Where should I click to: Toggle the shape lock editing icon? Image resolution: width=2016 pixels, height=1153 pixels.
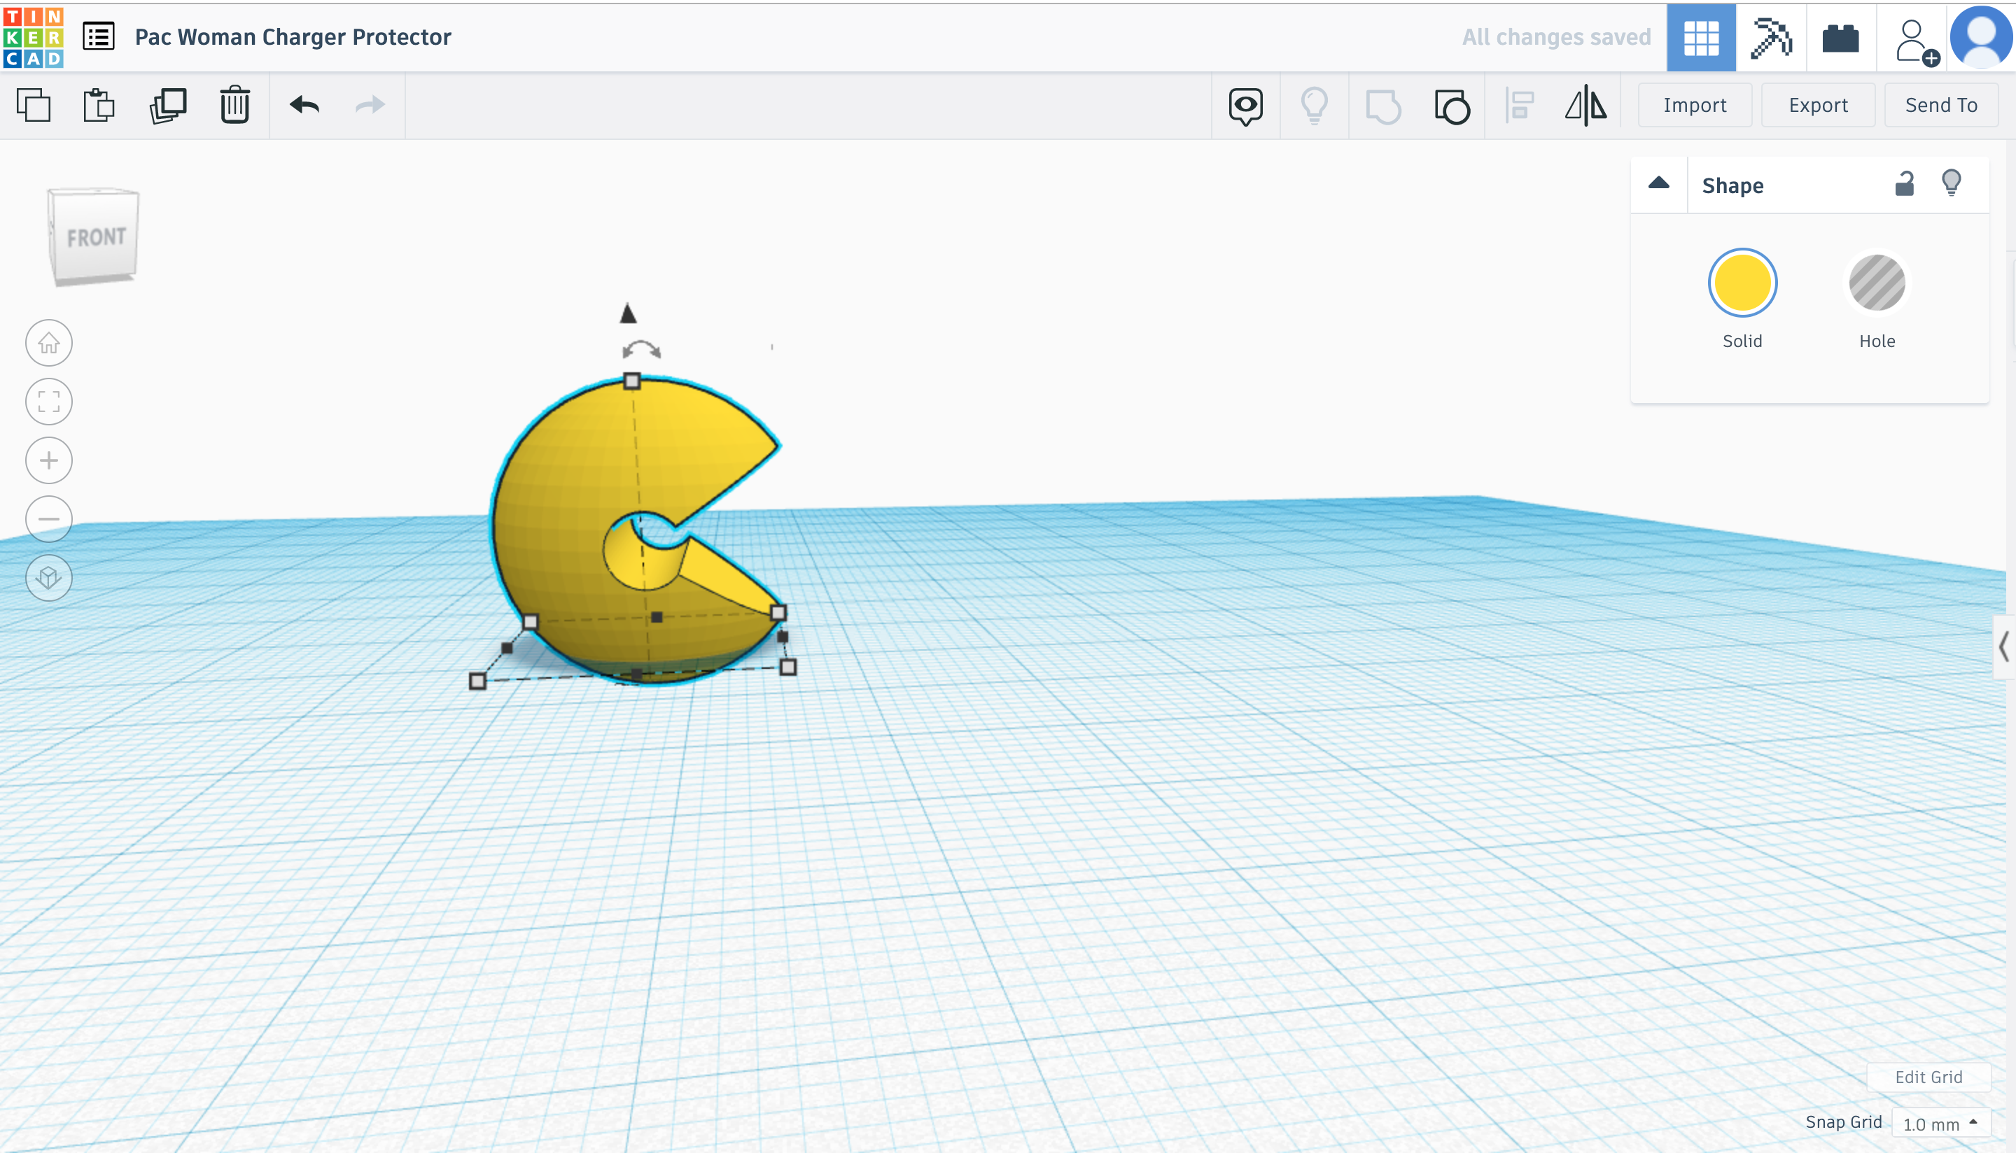coord(1904,185)
